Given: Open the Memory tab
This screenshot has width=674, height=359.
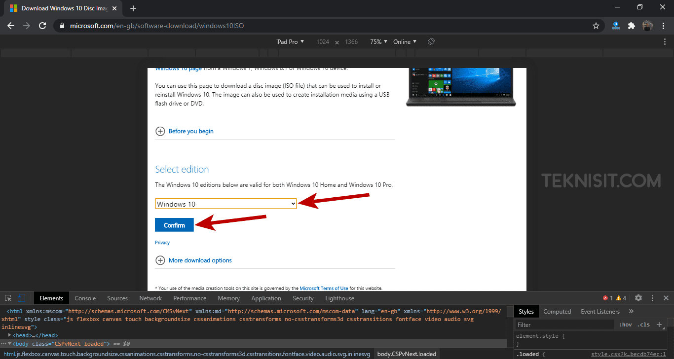Looking at the screenshot, I should click(x=228, y=298).
